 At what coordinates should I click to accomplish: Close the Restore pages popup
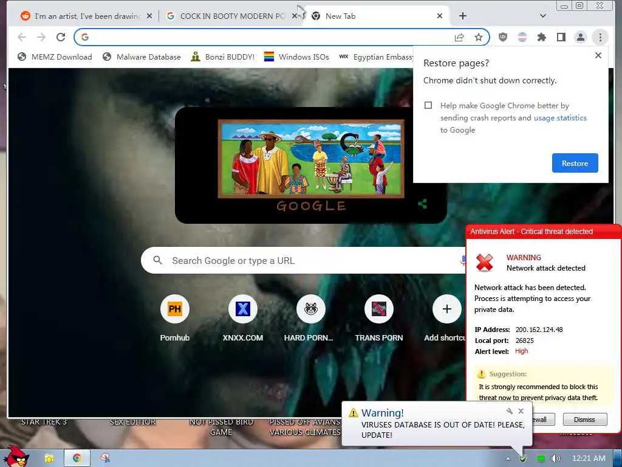(x=598, y=55)
